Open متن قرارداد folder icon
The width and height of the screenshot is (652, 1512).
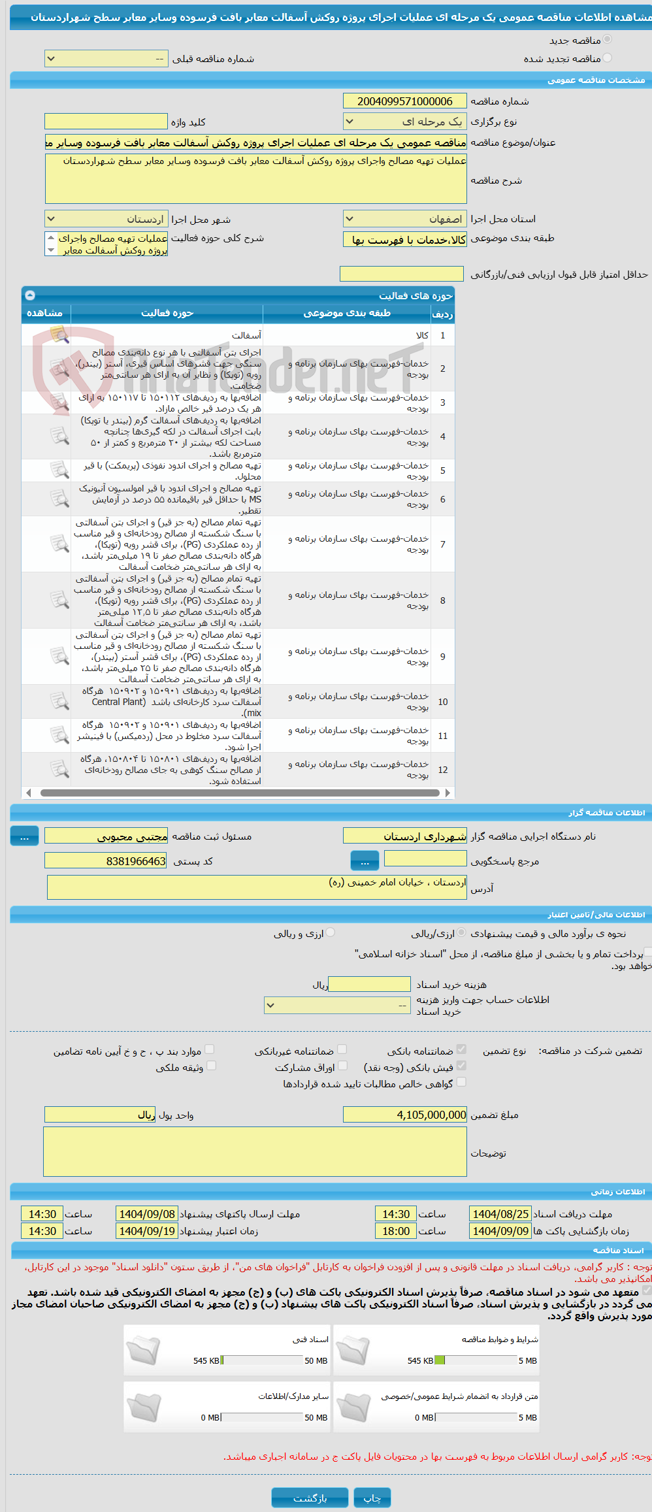tap(353, 1407)
